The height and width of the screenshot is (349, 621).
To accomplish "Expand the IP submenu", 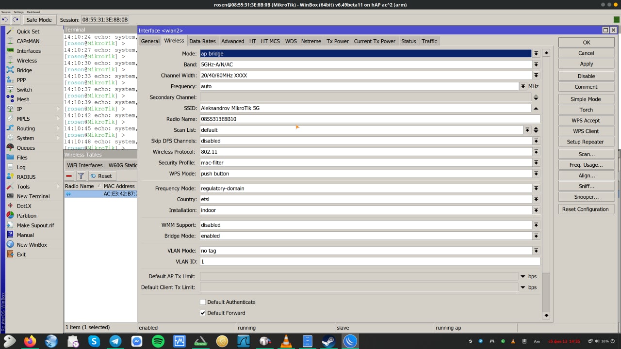I will coord(58,109).
